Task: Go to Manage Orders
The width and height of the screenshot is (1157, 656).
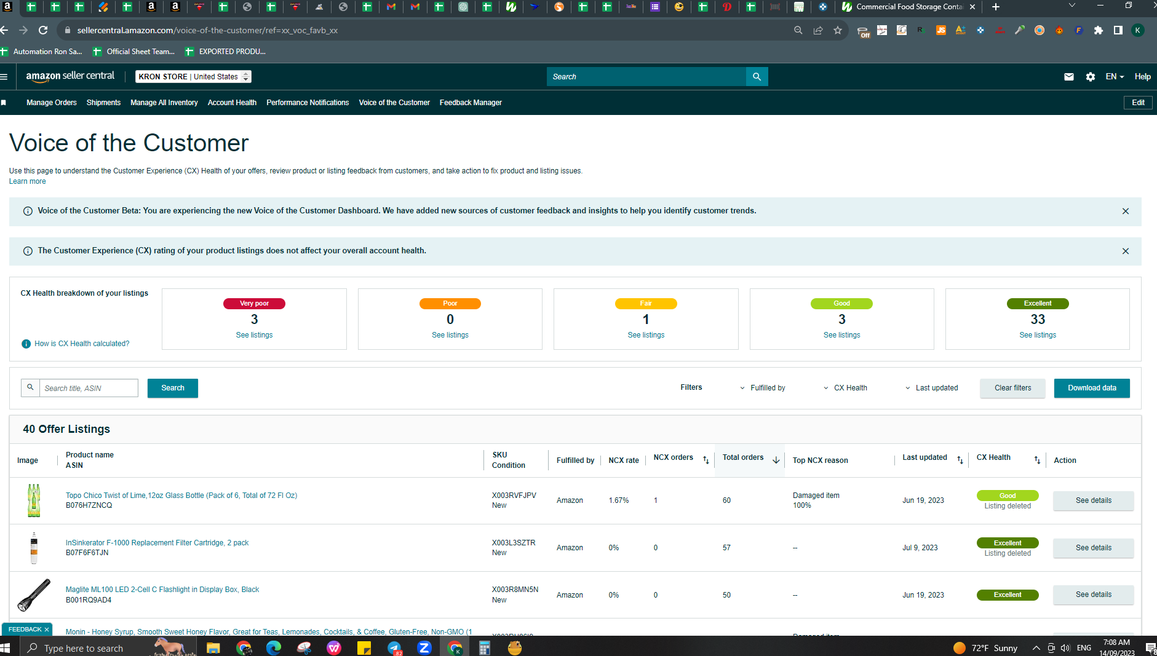Action: [x=52, y=103]
